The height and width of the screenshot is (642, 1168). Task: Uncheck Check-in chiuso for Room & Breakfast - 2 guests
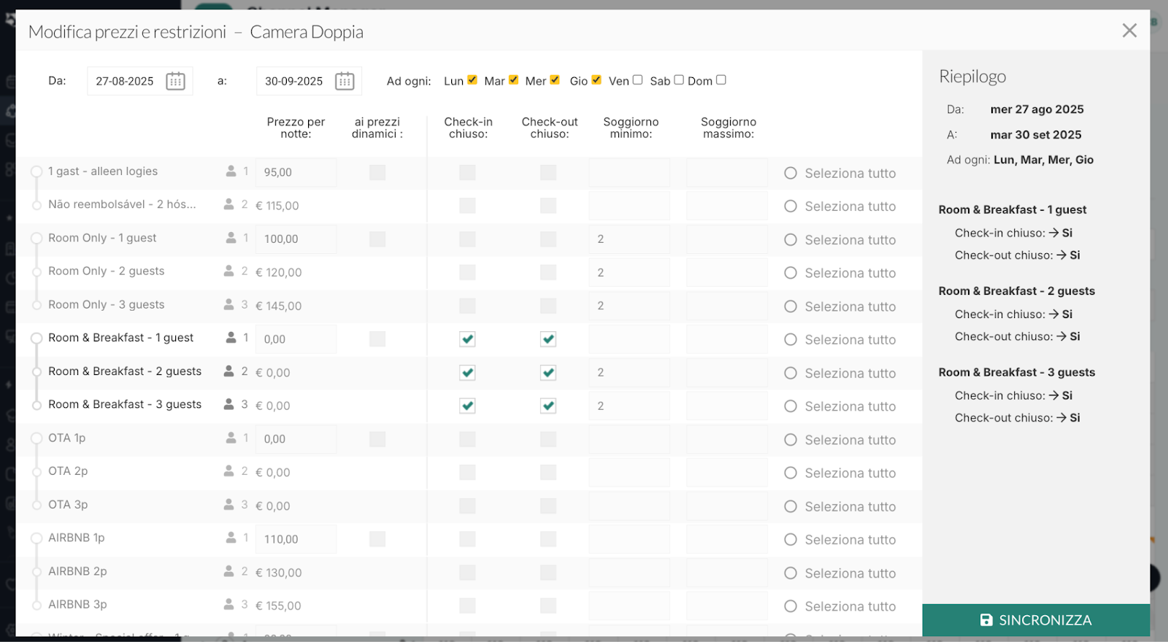point(468,372)
